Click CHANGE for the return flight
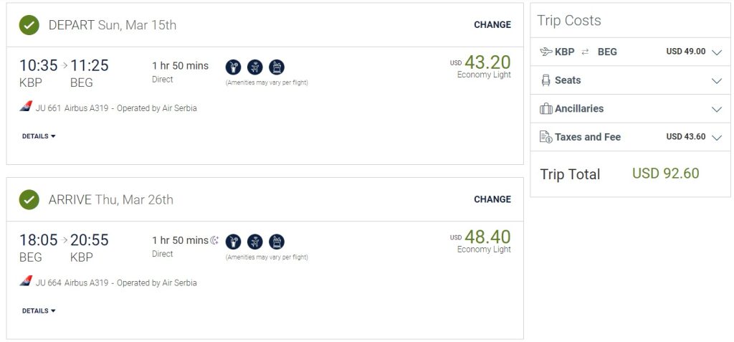Viewport: 734px width, 342px height. pos(492,199)
